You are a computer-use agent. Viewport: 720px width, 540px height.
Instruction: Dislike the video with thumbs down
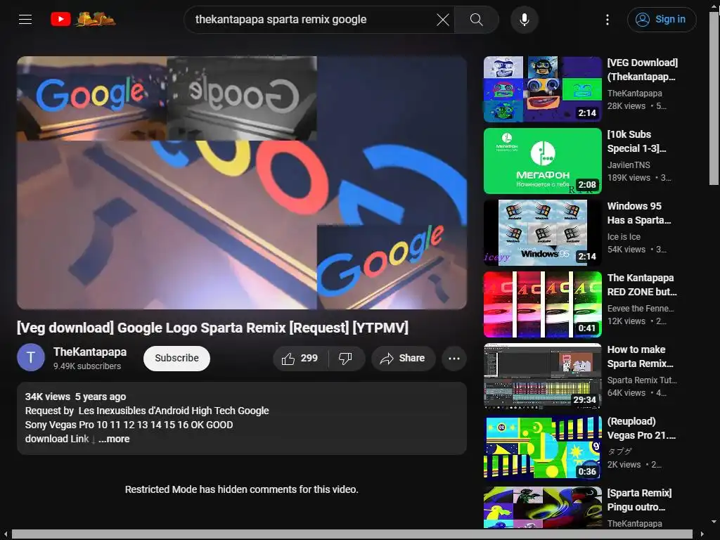coord(346,358)
